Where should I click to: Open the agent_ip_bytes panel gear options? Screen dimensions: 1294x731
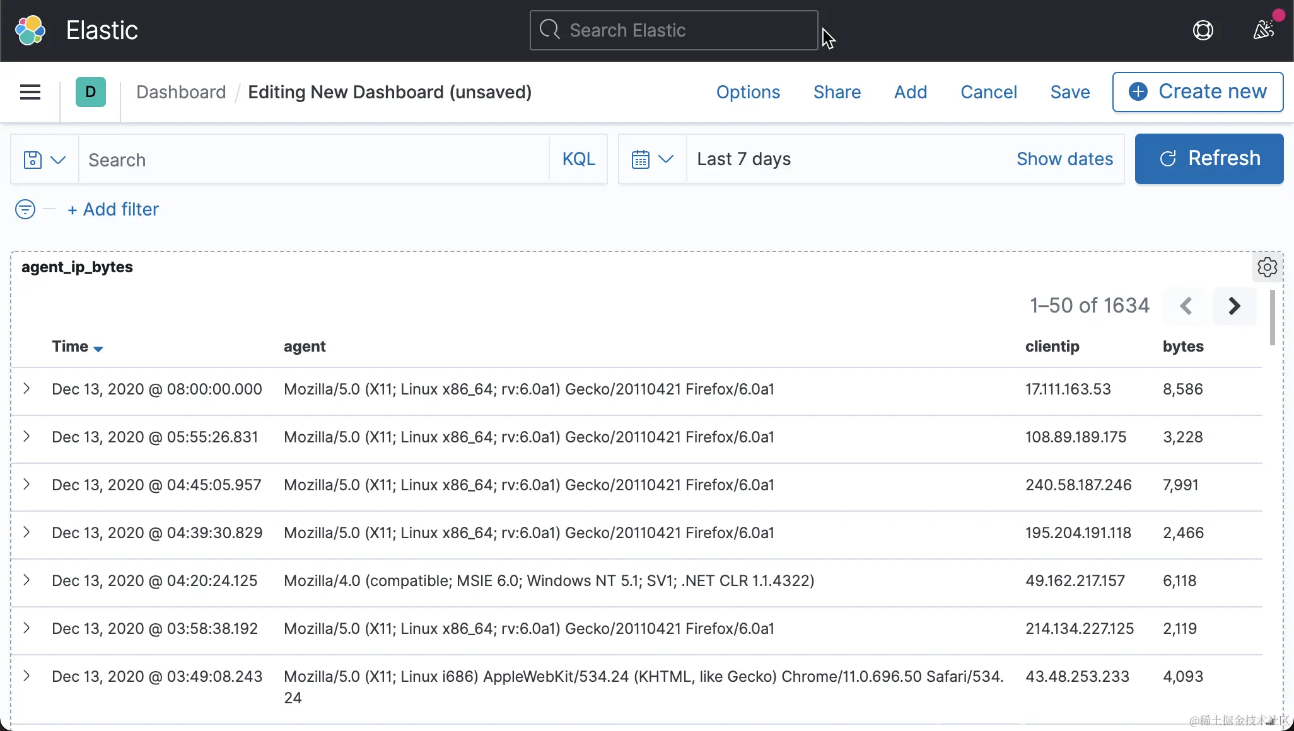click(1267, 267)
